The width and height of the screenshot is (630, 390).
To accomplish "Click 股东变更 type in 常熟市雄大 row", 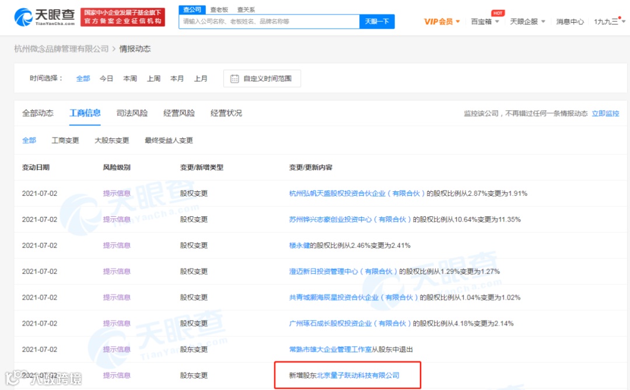I will [x=194, y=349].
